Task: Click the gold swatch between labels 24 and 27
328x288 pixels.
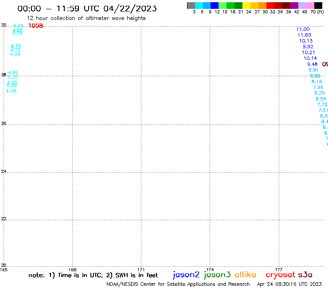Action: [254, 5]
